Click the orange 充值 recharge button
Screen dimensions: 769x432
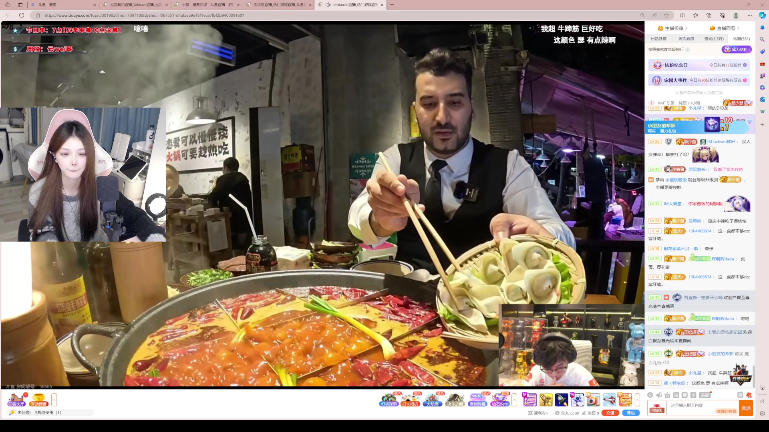tap(611, 413)
